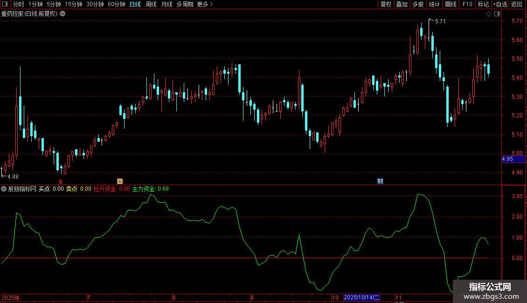Image resolution: width=527 pixels, height=303 pixels.
Task: Switch to 日线 daily chart
Action: pos(135,4)
